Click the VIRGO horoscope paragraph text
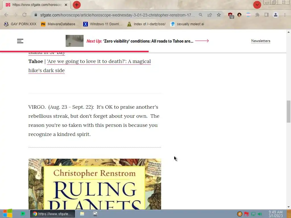This screenshot has width=291, height=218. click(94, 121)
